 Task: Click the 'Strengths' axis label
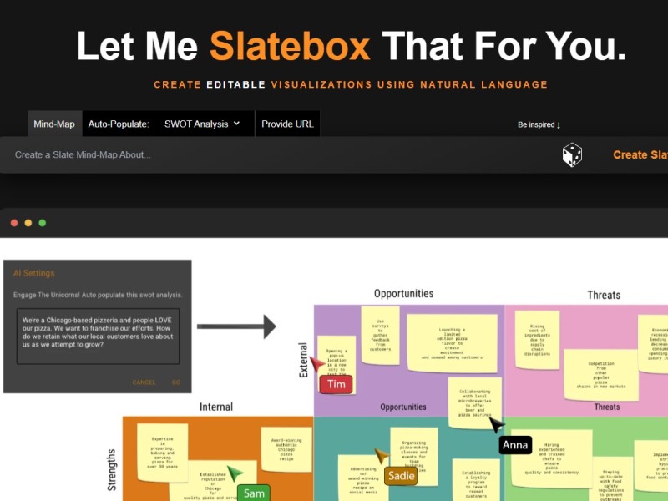tap(112, 470)
